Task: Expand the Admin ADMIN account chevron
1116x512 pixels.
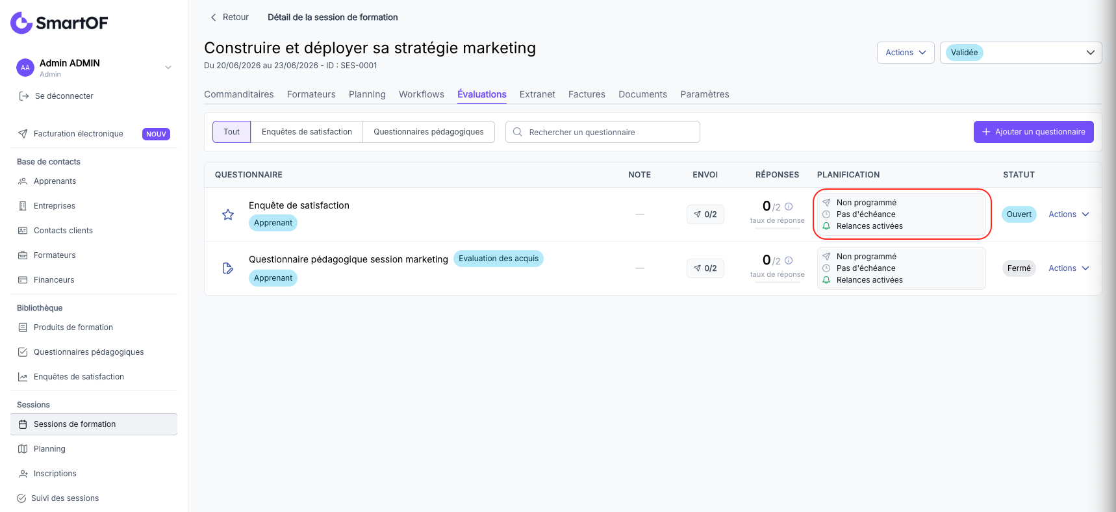Action: click(x=168, y=68)
